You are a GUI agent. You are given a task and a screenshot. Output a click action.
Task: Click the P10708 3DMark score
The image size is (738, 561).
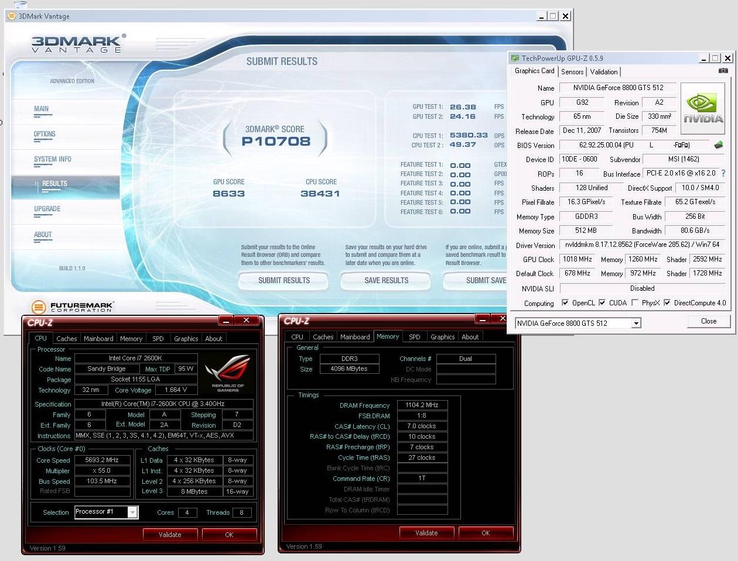point(276,141)
